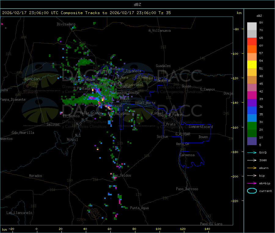Click the 30HM white arrow legend icon

(x=252, y=160)
